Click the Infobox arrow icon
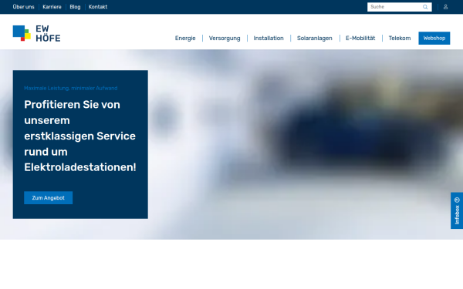Viewport: 463px width, 289px height. pyautogui.click(x=457, y=200)
